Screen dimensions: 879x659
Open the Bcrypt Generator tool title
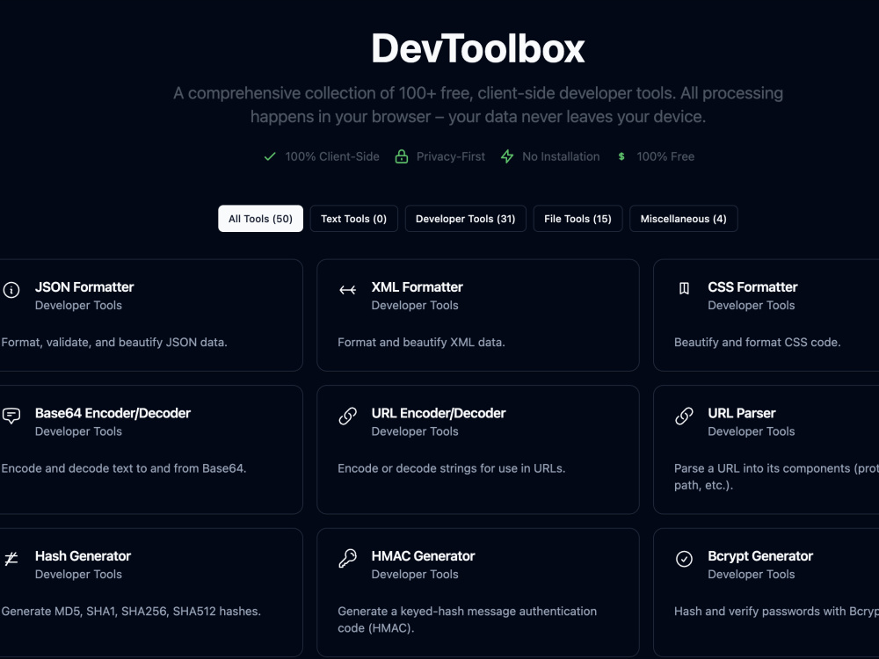coord(760,556)
